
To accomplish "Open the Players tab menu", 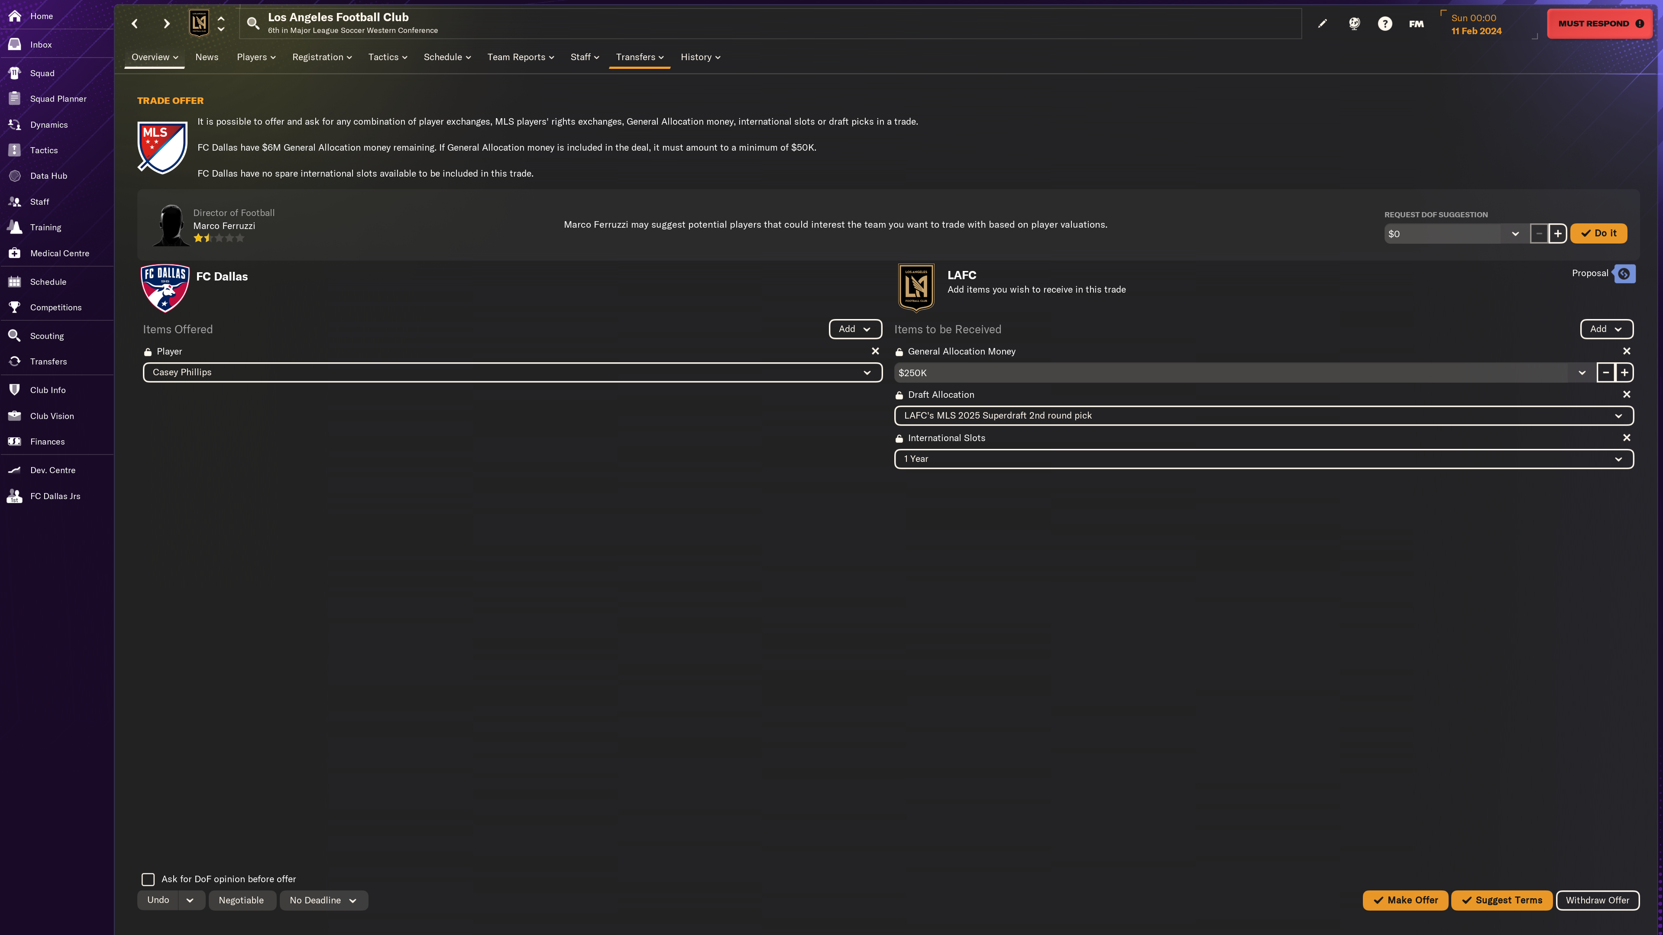I will [256, 57].
